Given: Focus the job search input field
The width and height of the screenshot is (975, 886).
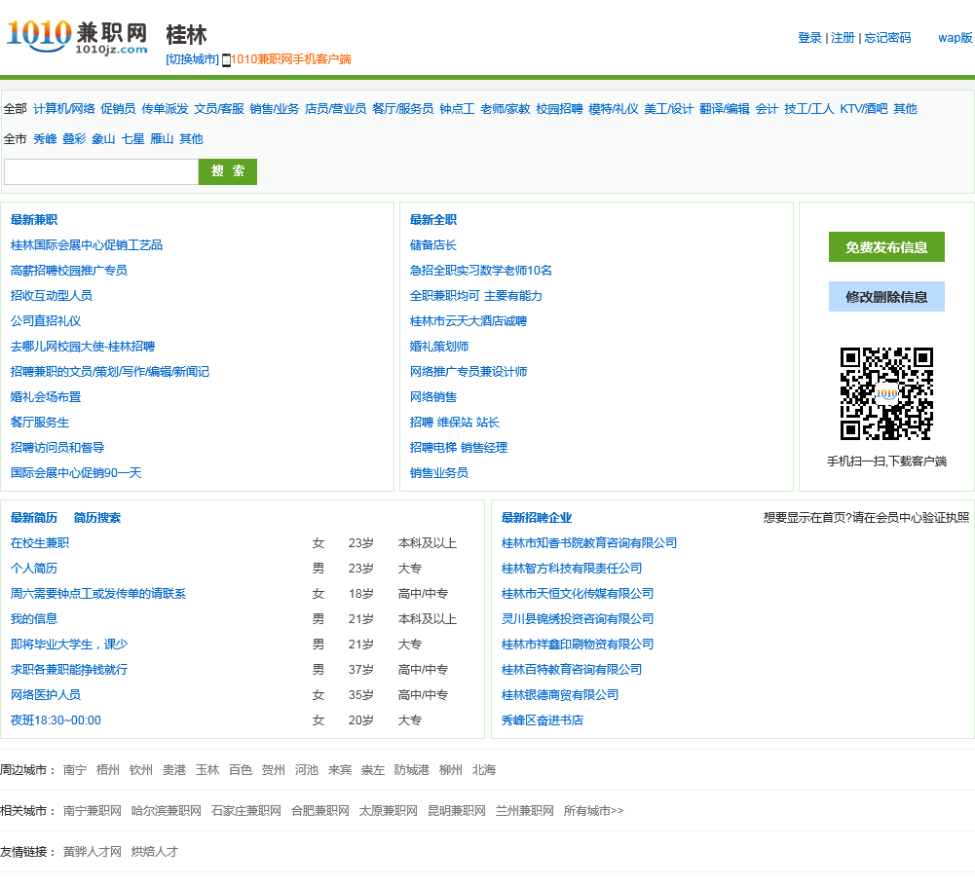Looking at the screenshot, I should pos(101,171).
